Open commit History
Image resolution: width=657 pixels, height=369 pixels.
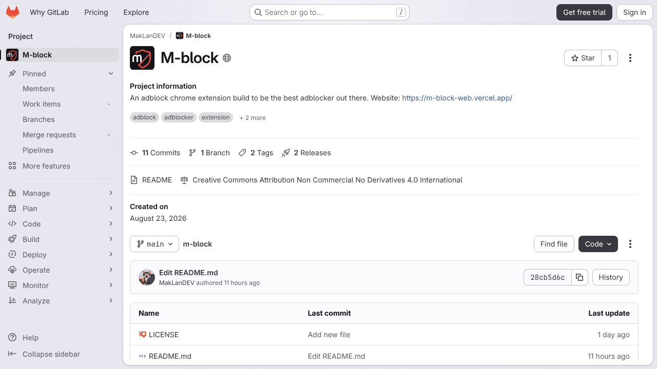611,277
